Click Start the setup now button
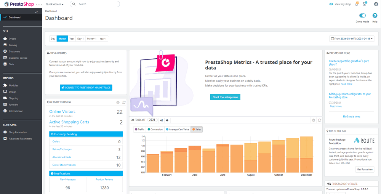 225,97
